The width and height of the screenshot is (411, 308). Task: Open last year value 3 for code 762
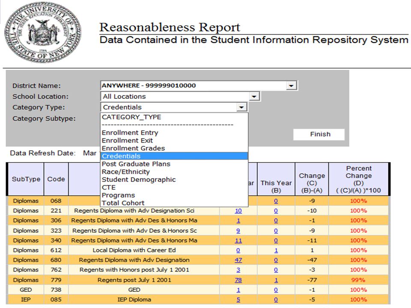pos(238,270)
